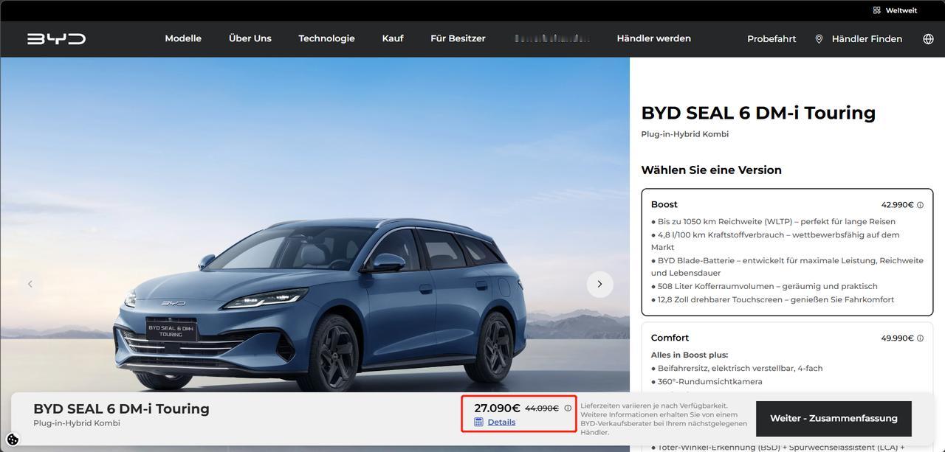
Task: Show the previous car image arrow
Action: [x=30, y=284]
